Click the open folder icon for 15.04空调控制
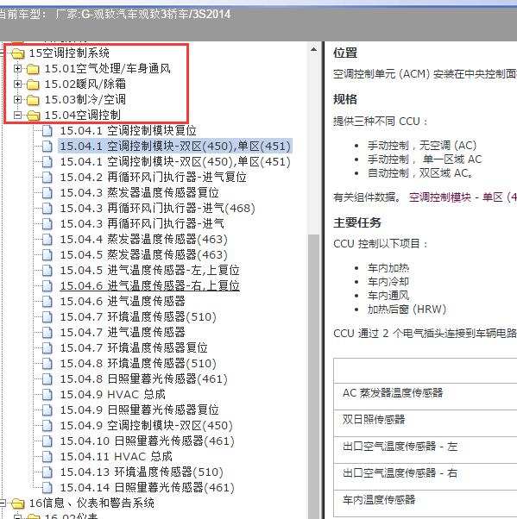Image resolution: width=517 pixels, height=519 pixels. click(x=33, y=116)
